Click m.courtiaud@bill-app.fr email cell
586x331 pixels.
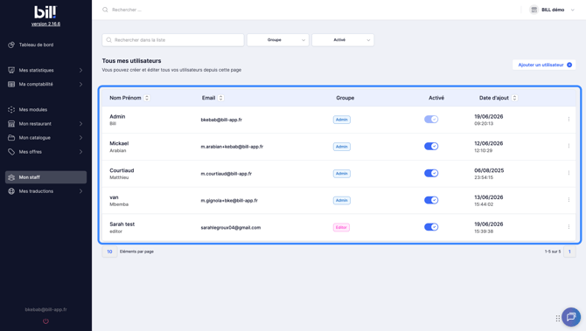pos(227,174)
